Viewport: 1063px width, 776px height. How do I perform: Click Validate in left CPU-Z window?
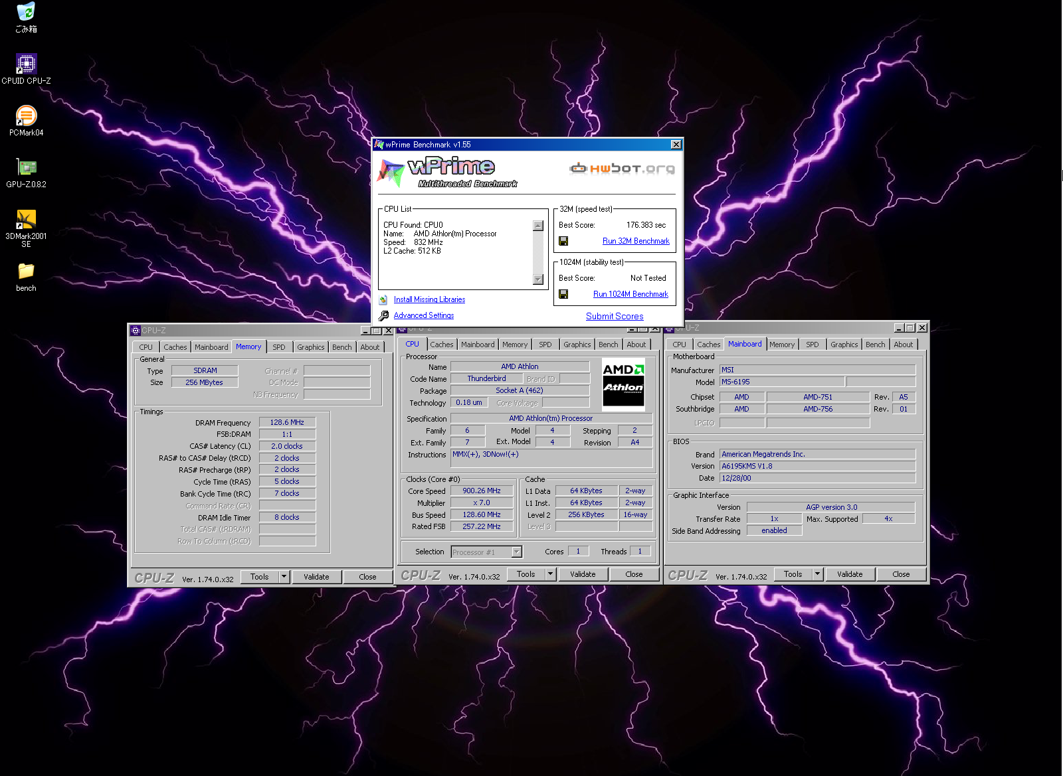[x=316, y=577]
